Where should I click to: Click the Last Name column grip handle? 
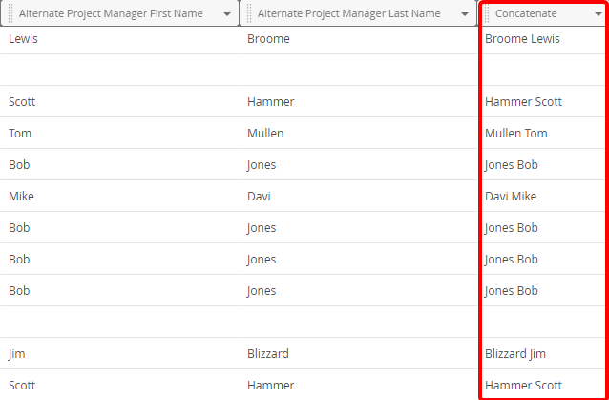249,13
